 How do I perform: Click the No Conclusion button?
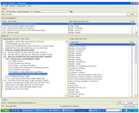[130, 106]
